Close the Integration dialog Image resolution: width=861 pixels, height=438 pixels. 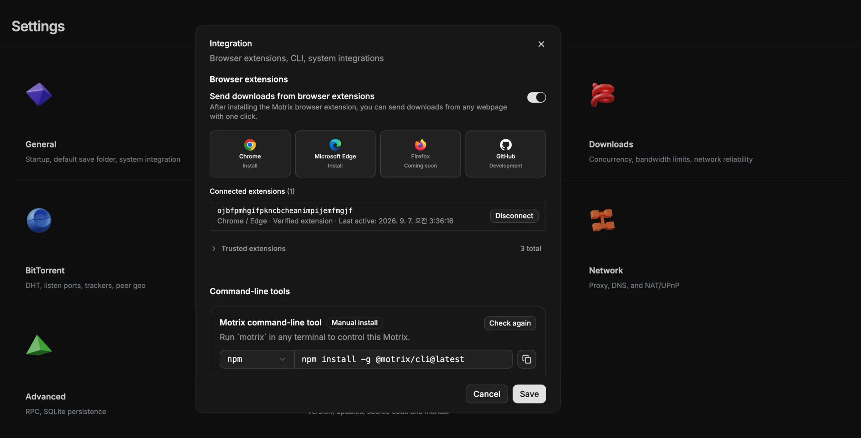pyautogui.click(x=541, y=44)
